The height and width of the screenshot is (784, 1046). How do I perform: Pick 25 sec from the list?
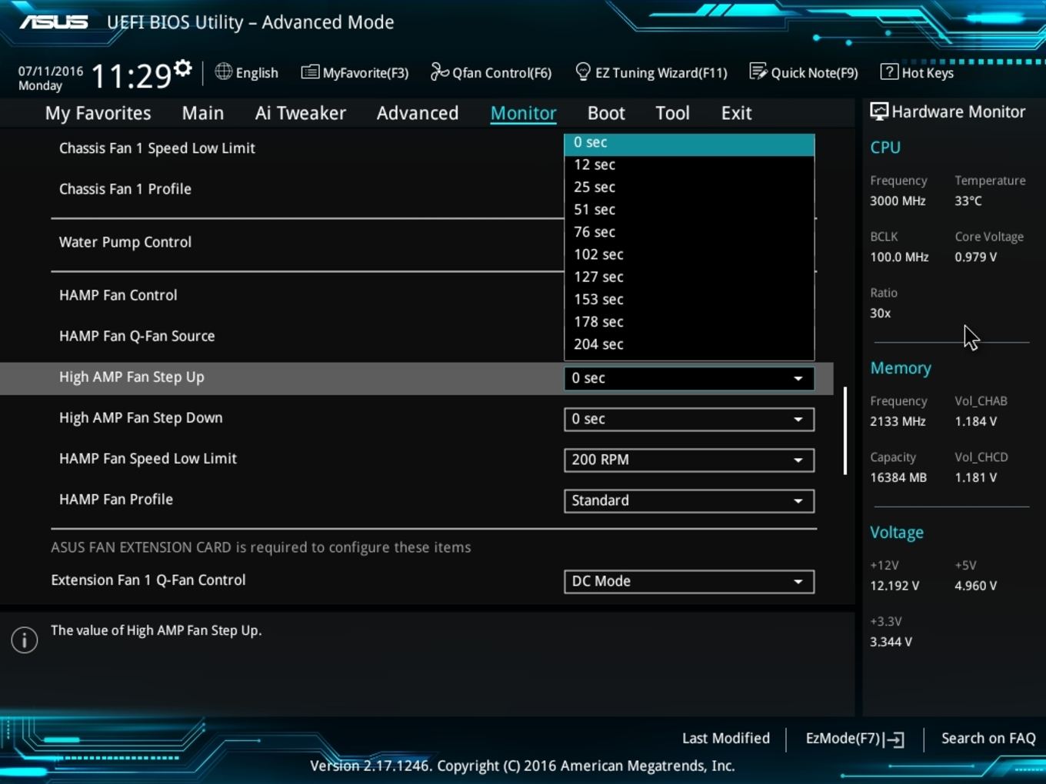pyautogui.click(x=689, y=187)
